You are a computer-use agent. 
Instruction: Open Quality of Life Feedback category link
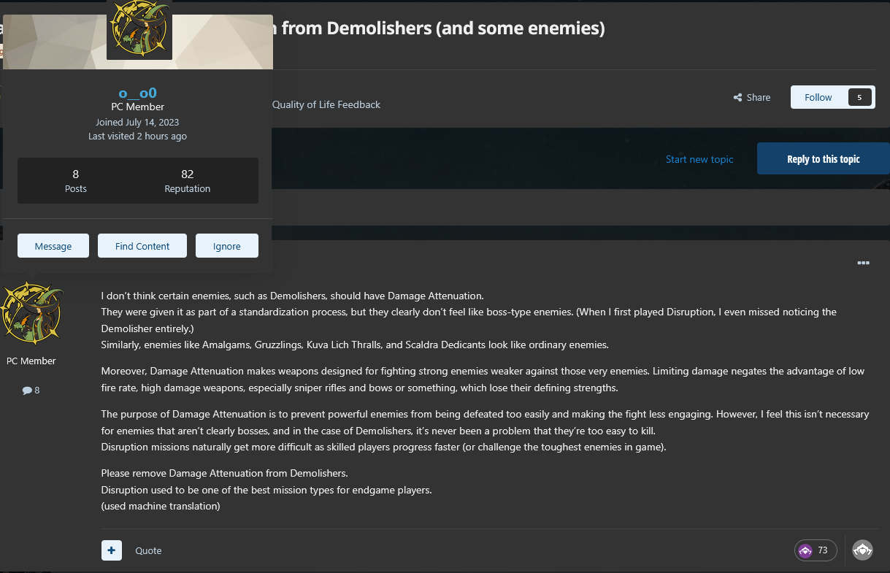(326, 104)
